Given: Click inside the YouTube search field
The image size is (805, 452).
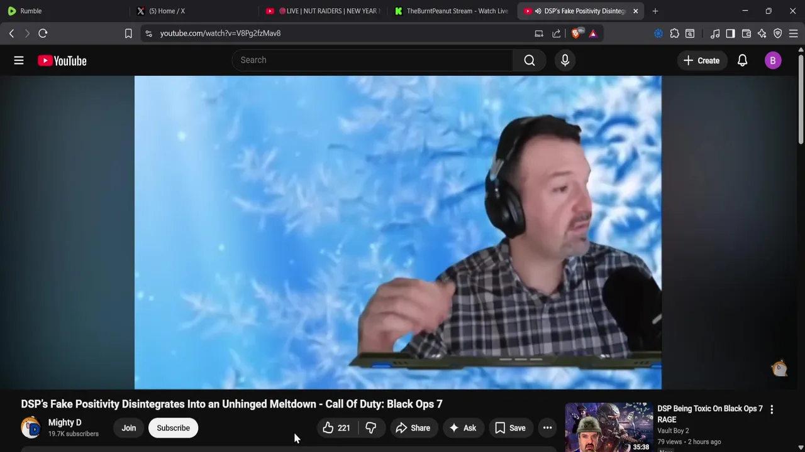Looking at the screenshot, I should (x=372, y=60).
